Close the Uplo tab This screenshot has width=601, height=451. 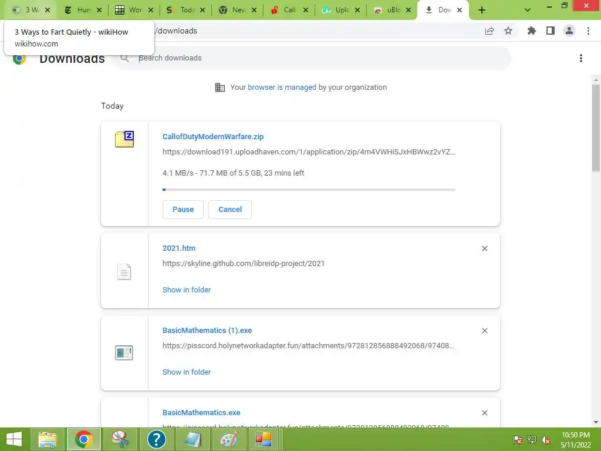pos(357,11)
